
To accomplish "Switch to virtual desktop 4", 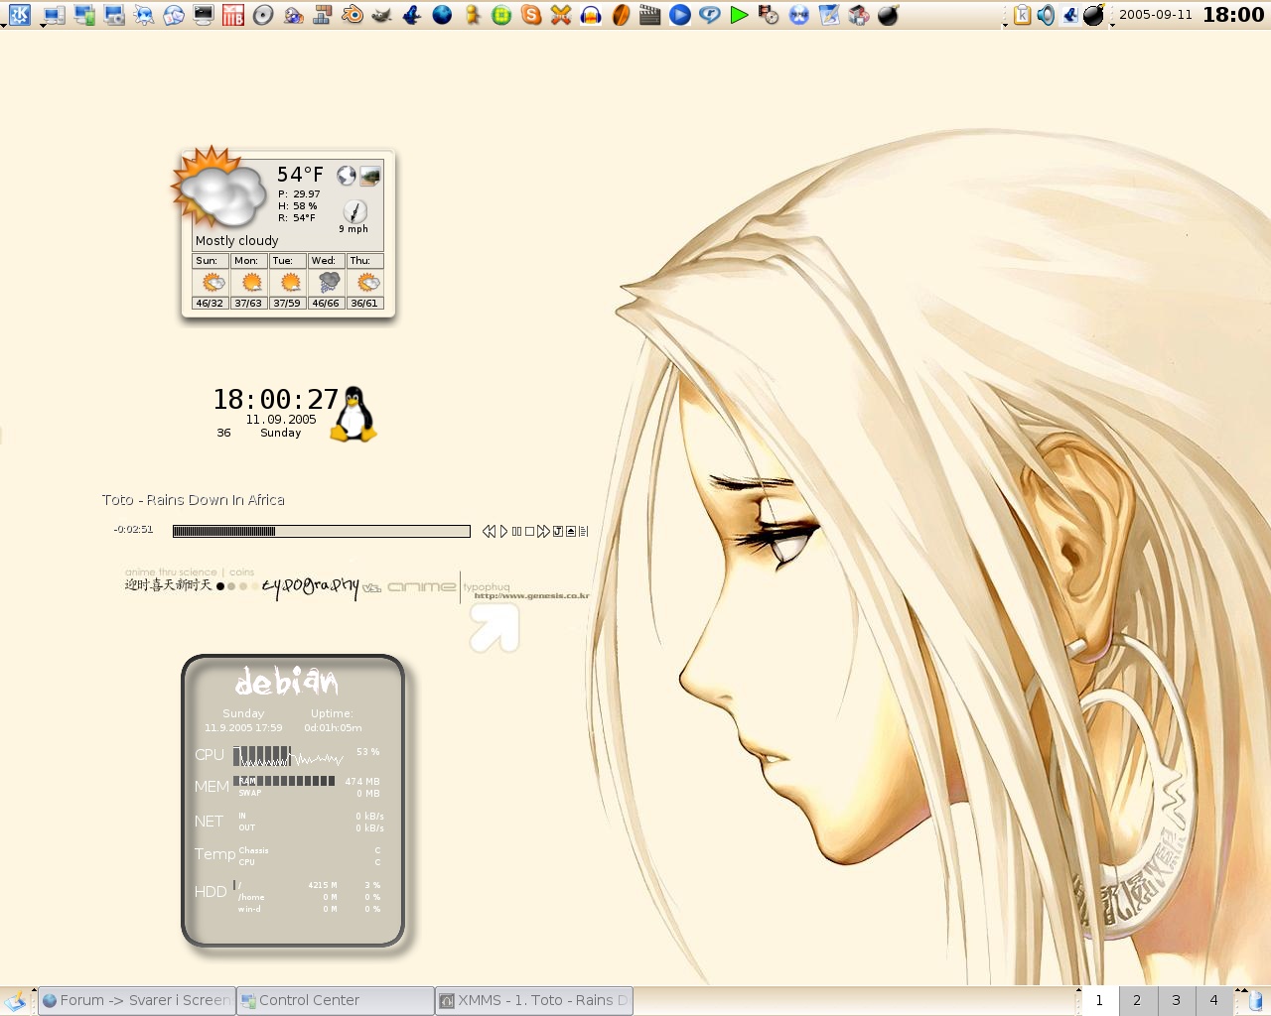I will click(1213, 1000).
